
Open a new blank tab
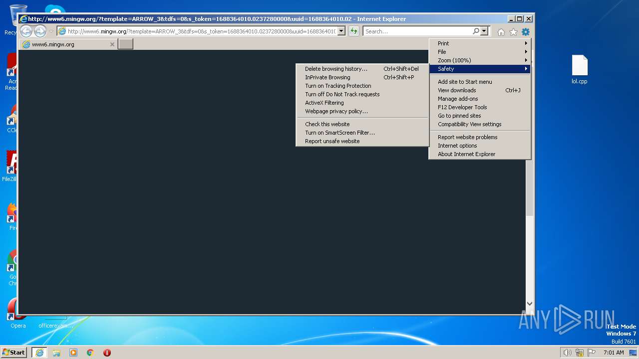pyautogui.click(x=125, y=44)
